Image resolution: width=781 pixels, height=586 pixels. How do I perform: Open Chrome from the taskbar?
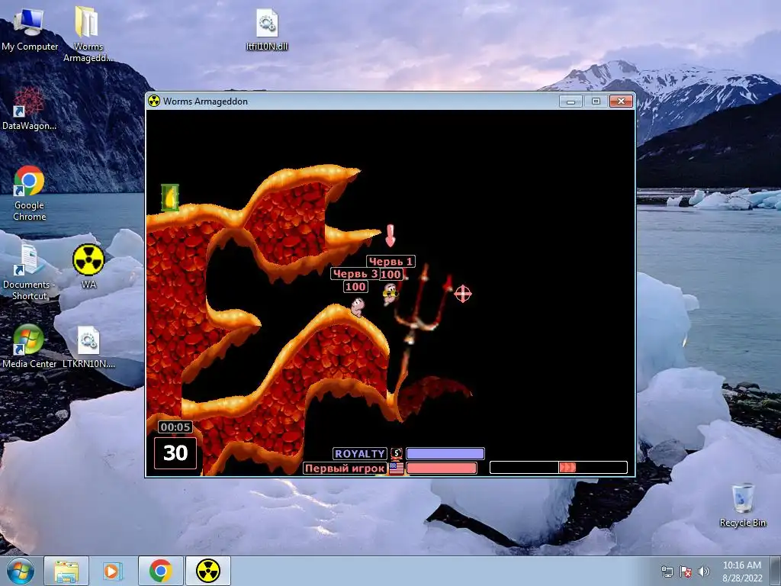[160, 571]
